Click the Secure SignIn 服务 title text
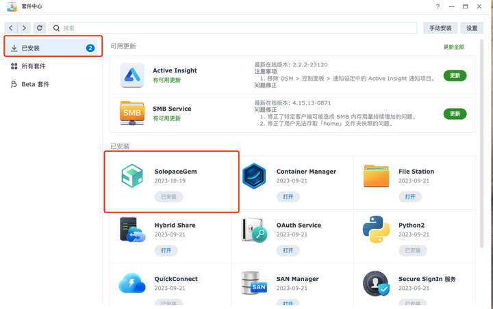This screenshot has height=309, width=493. click(x=427, y=279)
